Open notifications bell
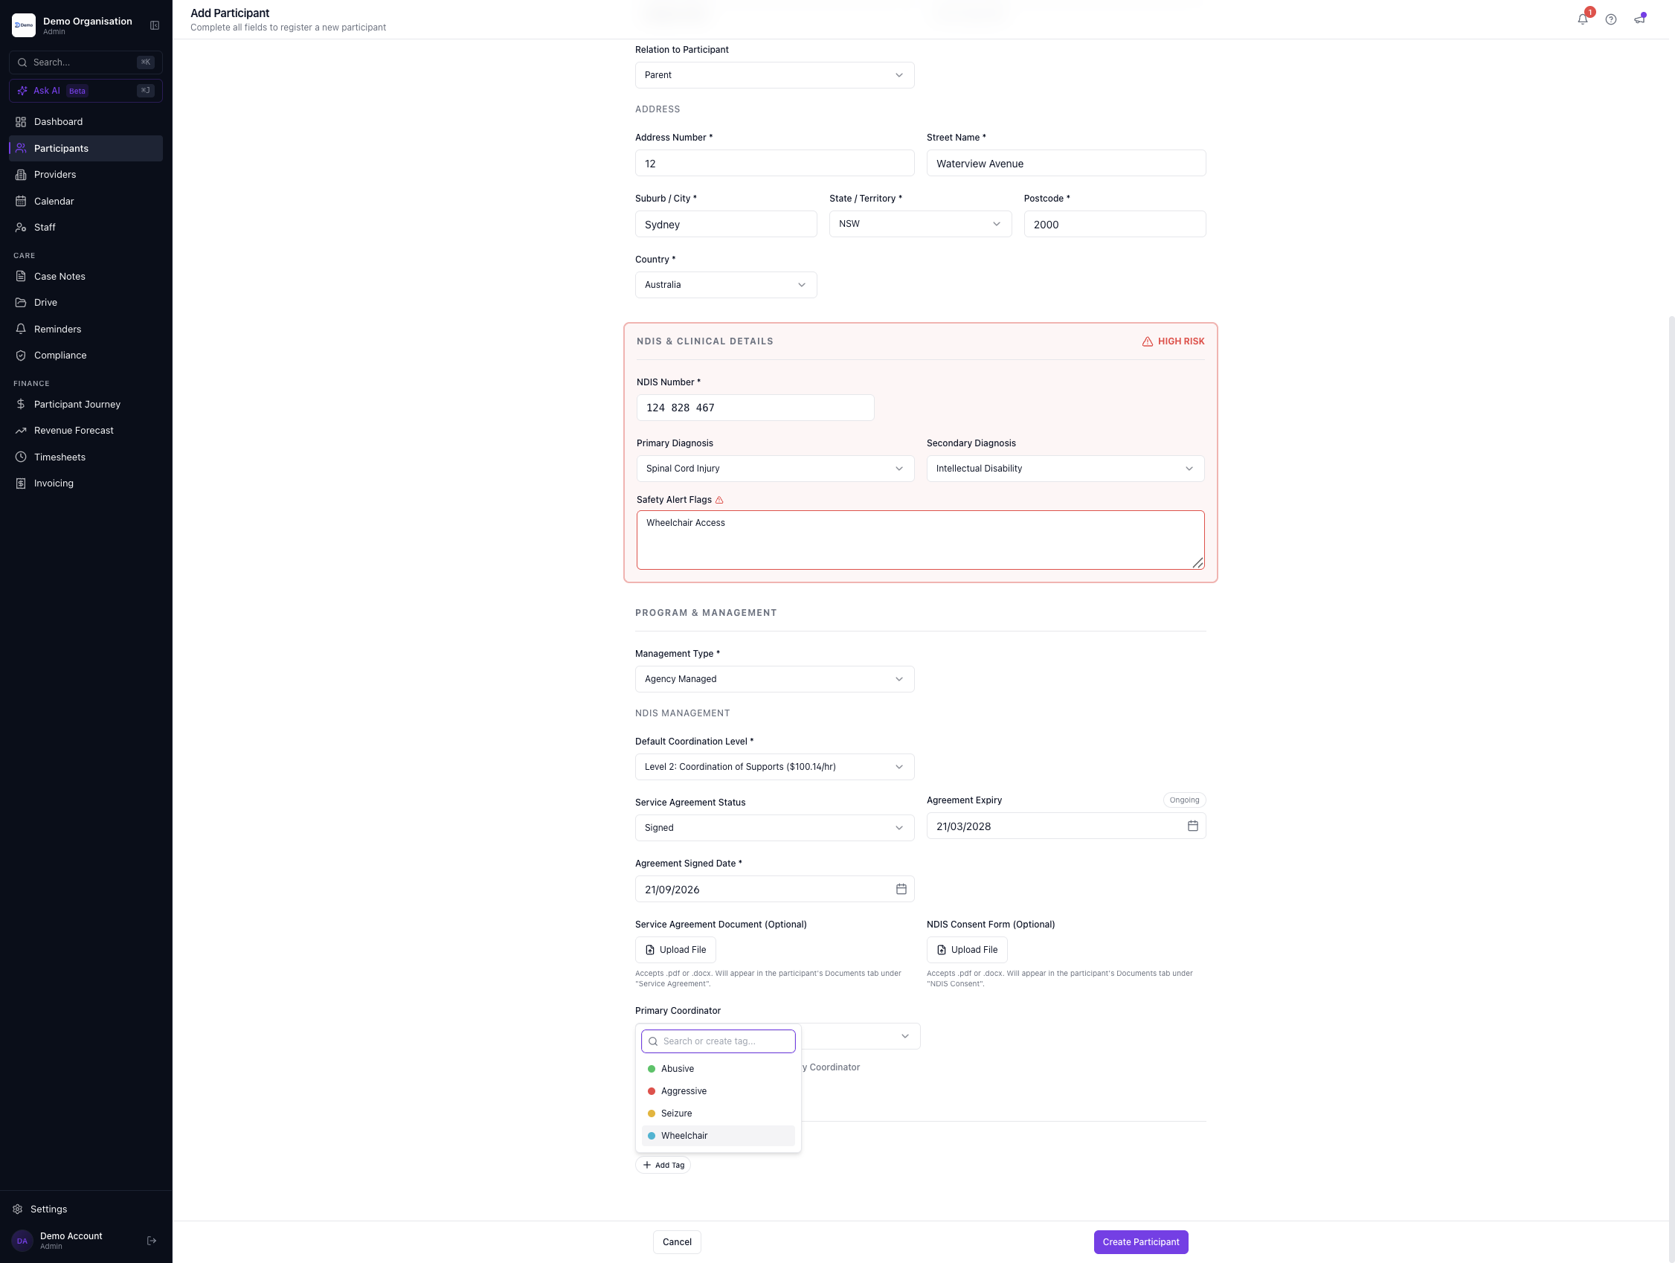Viewport: 1675px width, 1263px height. [x=1583, y=19]
